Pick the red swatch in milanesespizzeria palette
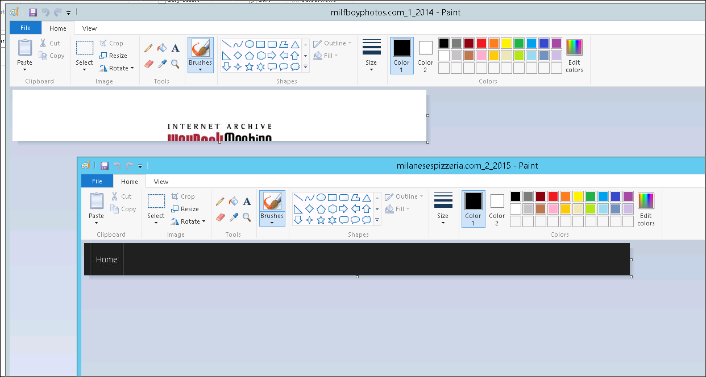Image resolution: width=706 pixels, height=377 pixels. [553, 196]
